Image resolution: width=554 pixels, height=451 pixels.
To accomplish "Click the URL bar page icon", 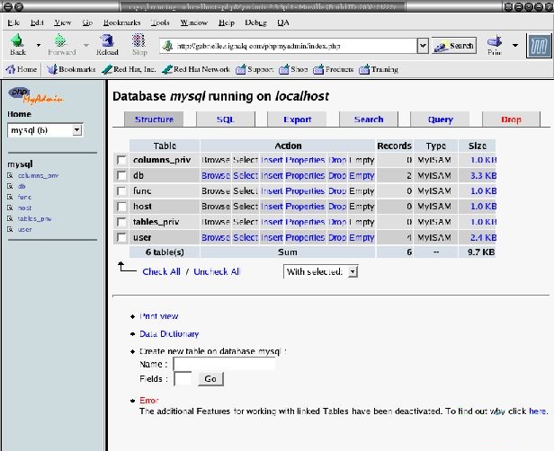I will (168, 46).
